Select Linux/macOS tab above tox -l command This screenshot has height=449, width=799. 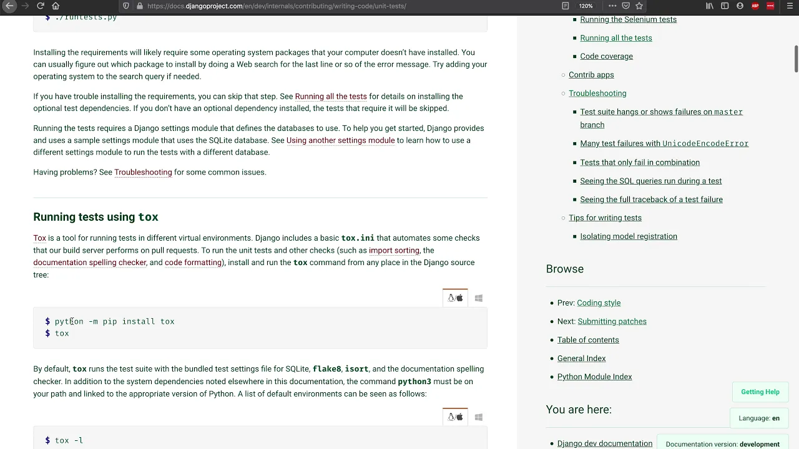coord(455,417)
